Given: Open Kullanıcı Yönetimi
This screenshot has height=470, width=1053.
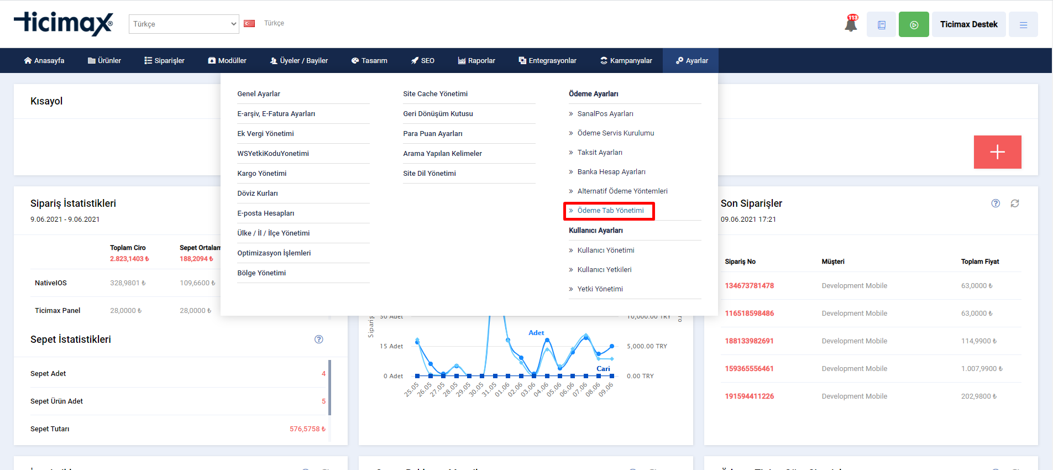Looking at the screenshot, I should tap(606, 250).
